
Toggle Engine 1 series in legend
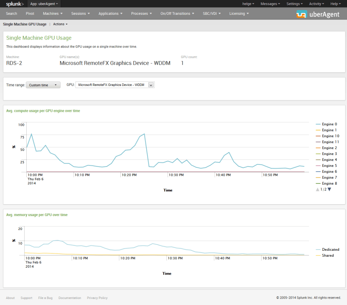point(326,130)
